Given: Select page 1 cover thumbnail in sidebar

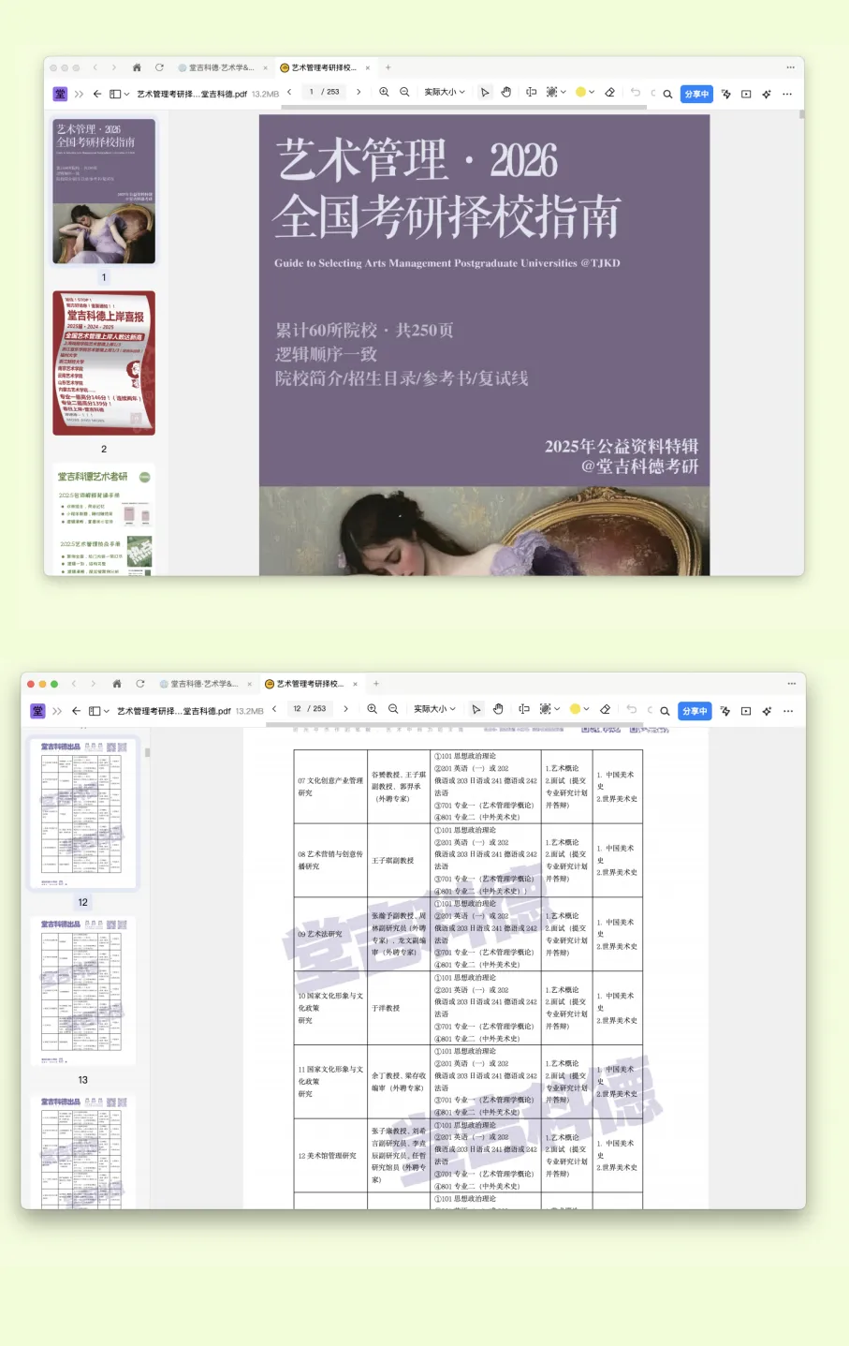Looking at the screenshot, I should 104,191.
